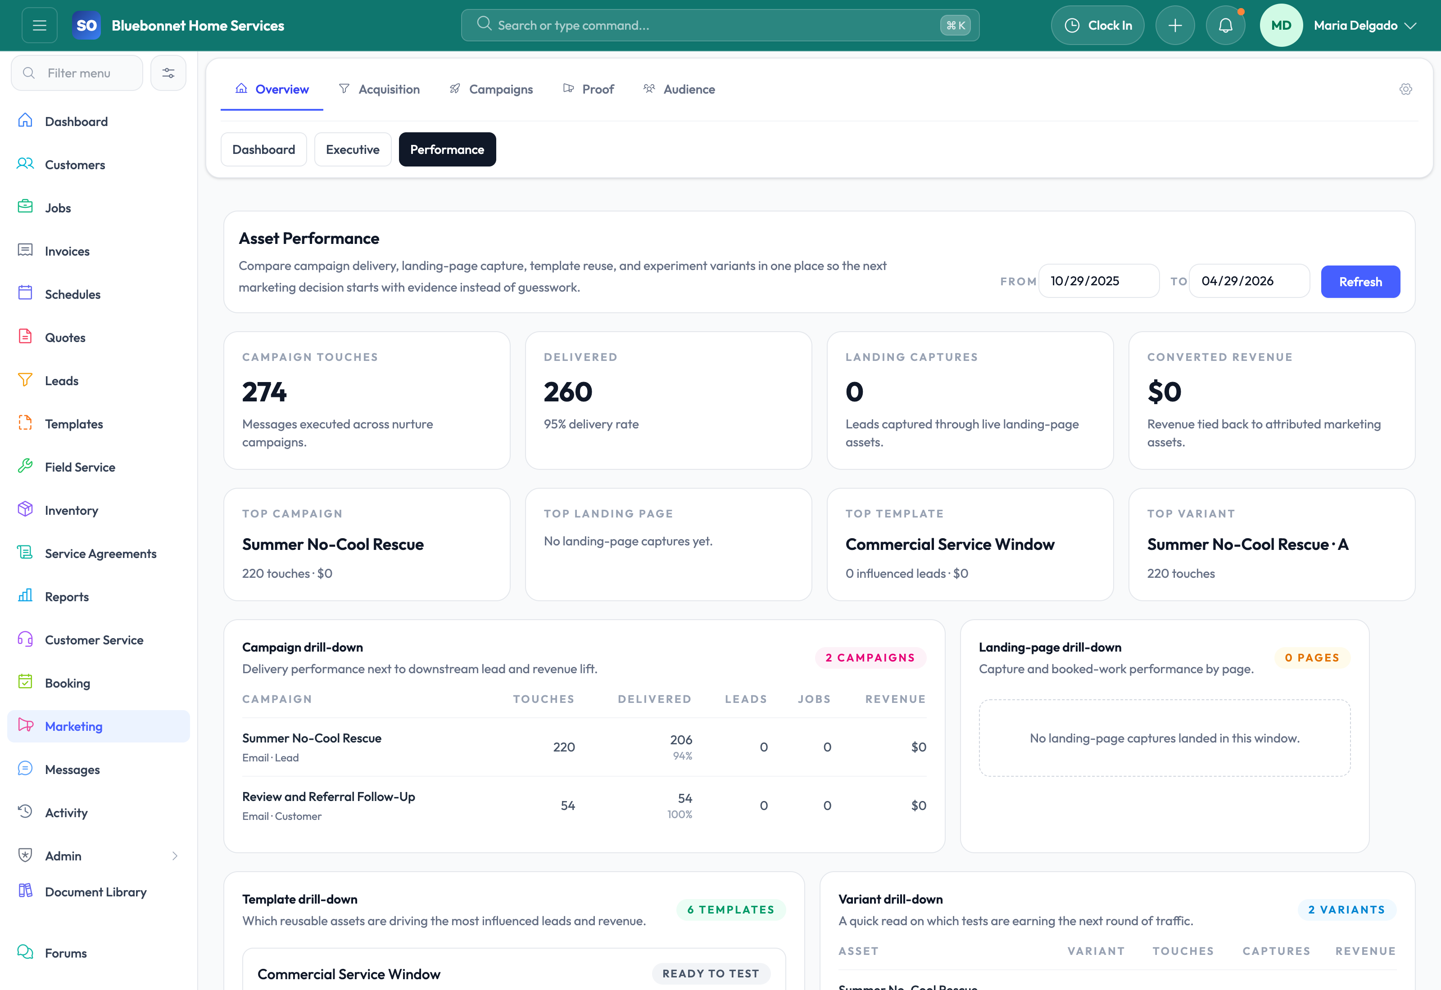Open Quotes in sidebar

click(98, 337)
